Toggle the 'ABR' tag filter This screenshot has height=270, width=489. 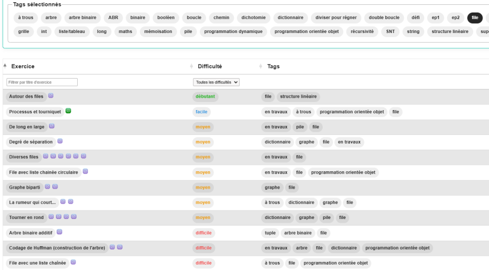(113, 18)
